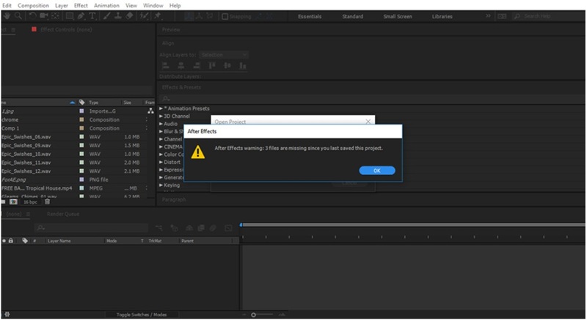Open the workspace overflow chevron menu
The width and height of the screenshot is (587, 320).
(x=488, y=15)
